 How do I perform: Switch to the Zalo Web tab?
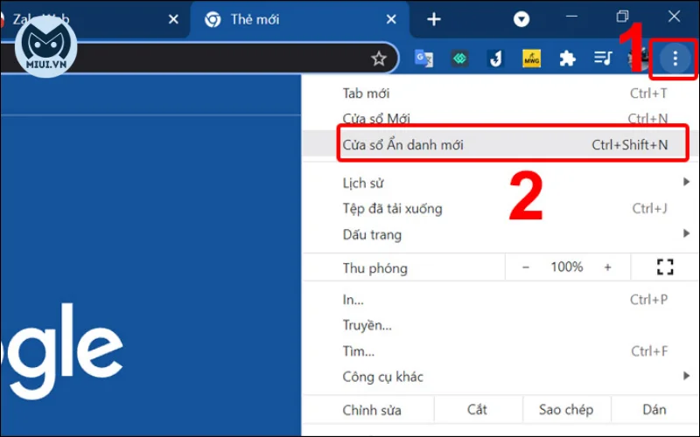94,20
